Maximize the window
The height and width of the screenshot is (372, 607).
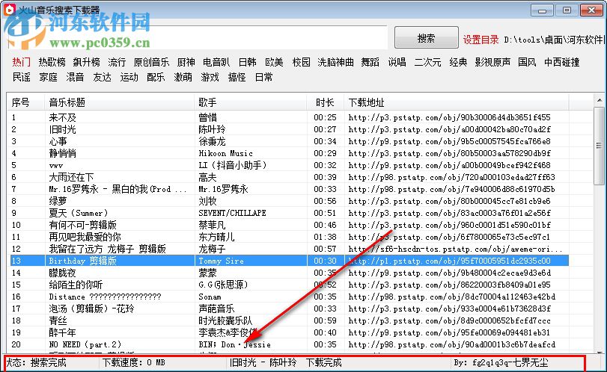[567, 10]
